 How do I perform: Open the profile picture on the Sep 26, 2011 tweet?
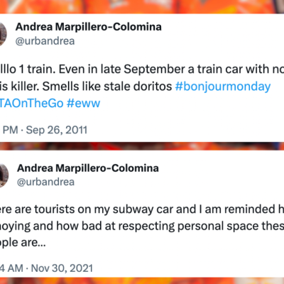3,34
